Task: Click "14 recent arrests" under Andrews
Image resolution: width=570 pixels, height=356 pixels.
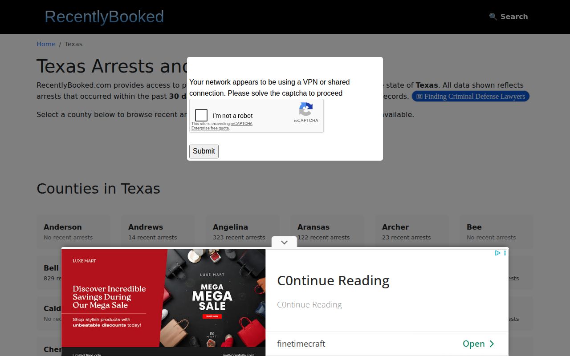Action: coord(153,238)
